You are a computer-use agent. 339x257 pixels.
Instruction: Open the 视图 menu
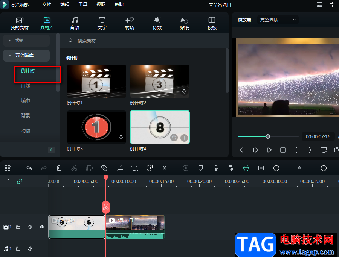pos(101,5)
